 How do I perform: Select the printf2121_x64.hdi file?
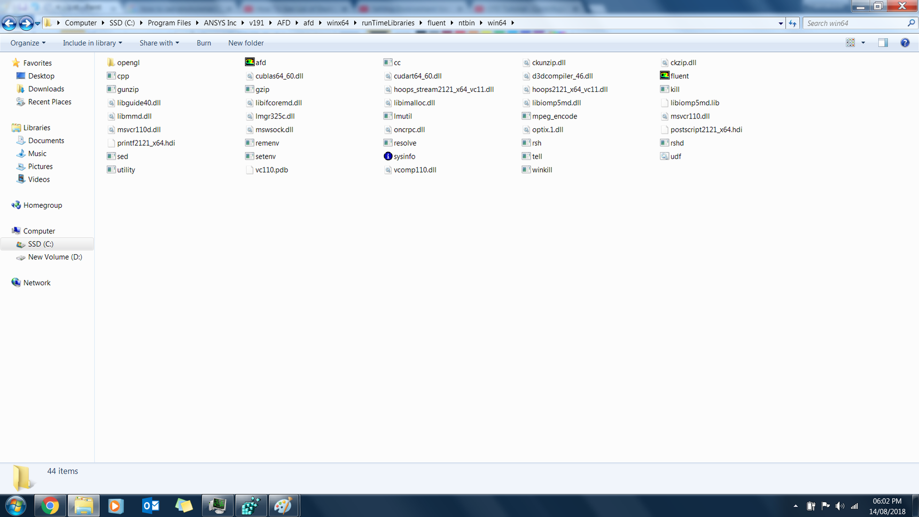pyautogui.click(x=141, y=143)
